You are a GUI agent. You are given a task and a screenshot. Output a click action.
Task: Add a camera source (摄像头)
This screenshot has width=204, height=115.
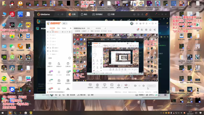click(x=97, y=86)
